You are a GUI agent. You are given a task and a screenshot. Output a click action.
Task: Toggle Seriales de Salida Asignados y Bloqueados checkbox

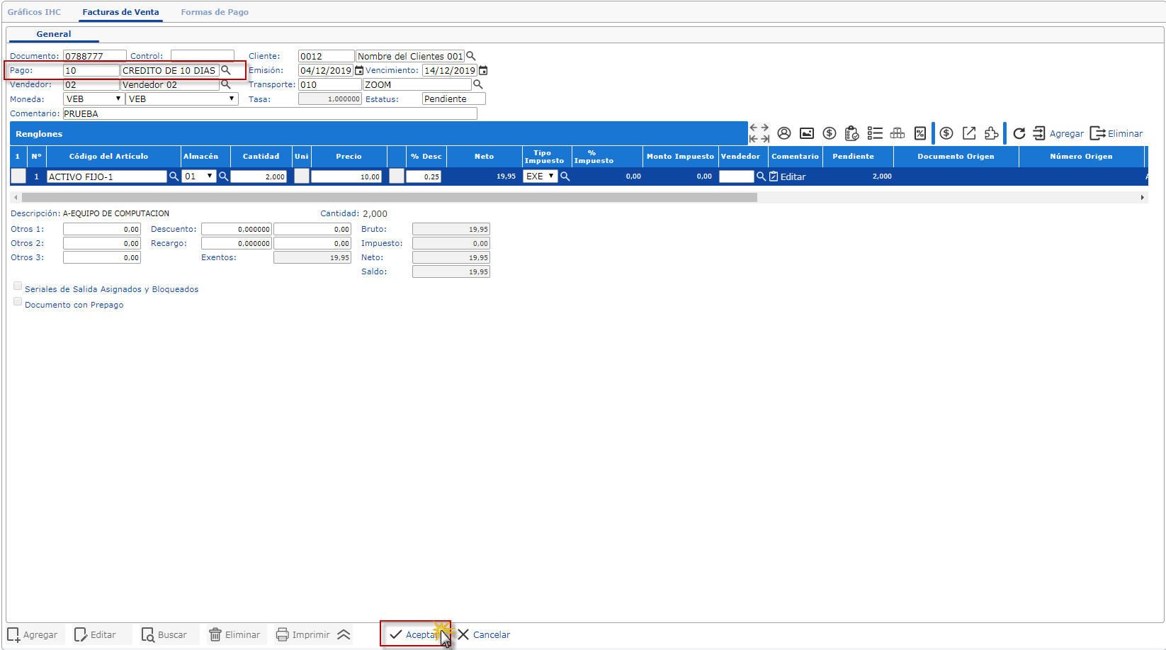18,286
